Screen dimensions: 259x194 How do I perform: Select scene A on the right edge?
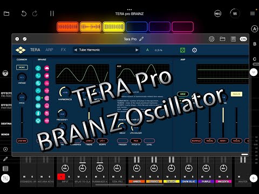pyautogui.click(x=255, y=29)
